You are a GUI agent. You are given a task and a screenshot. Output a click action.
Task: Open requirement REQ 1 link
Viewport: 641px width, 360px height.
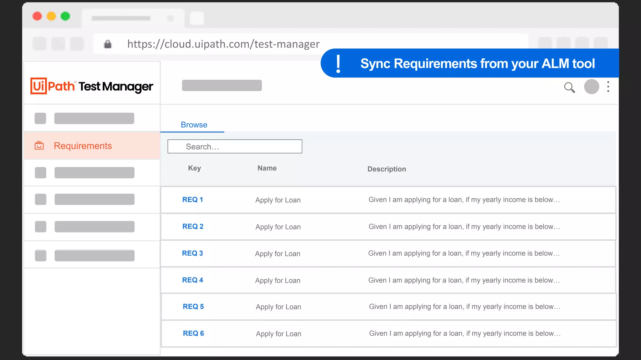point(192,200)
